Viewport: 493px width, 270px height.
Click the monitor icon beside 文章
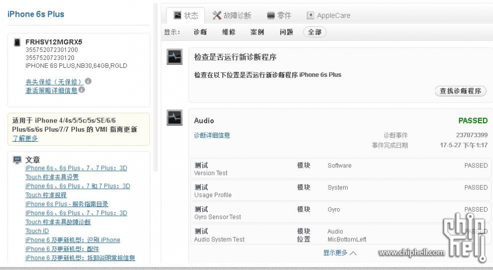(x=17, y=160)
